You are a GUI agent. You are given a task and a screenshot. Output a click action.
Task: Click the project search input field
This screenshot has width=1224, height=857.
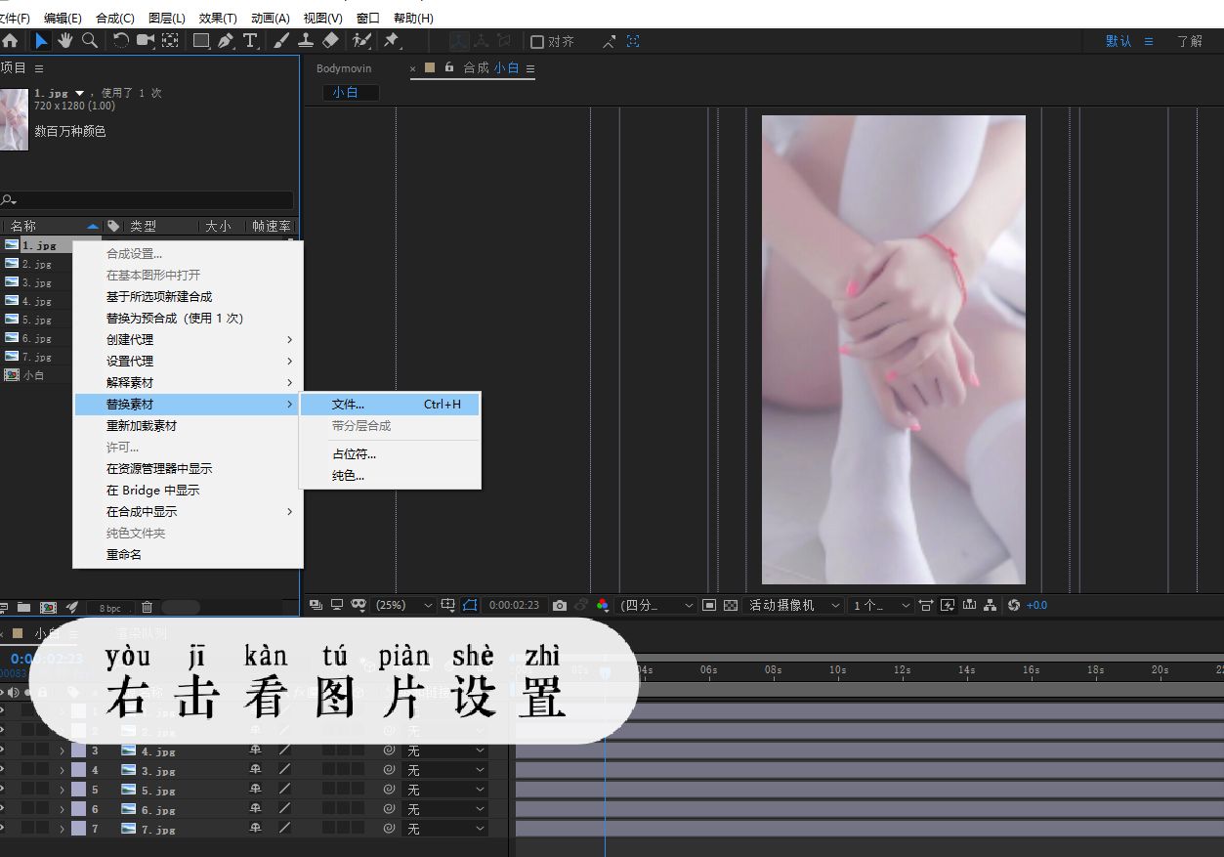pos(147,199)
